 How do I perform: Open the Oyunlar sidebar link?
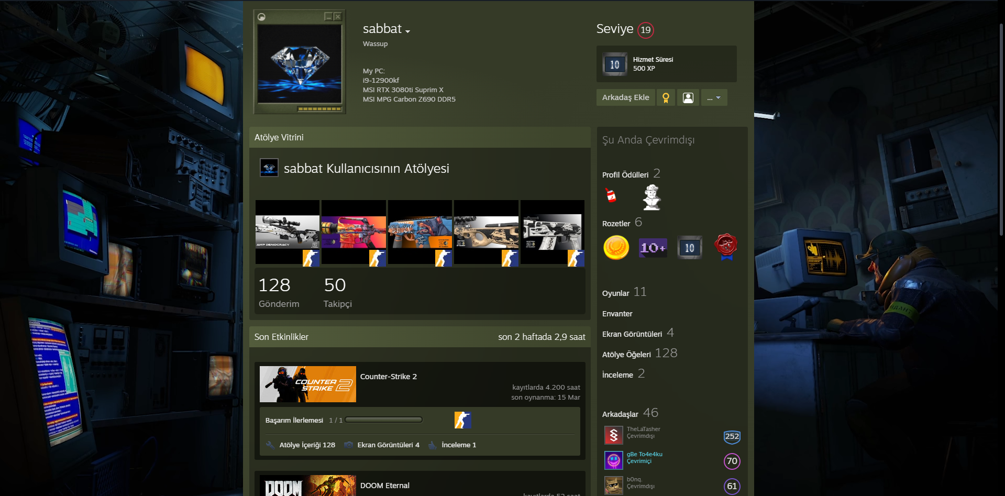pyautogui.click(x=616, y=293)
